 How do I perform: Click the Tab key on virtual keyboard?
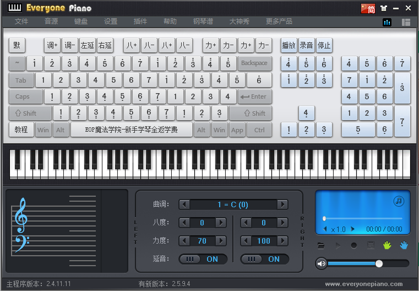[21, 80]
